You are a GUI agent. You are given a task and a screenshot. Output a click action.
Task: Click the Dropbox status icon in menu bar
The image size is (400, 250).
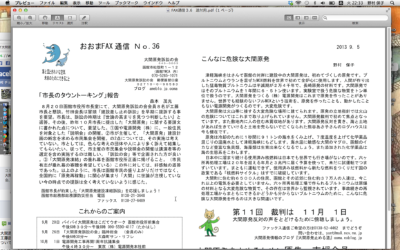291,3
